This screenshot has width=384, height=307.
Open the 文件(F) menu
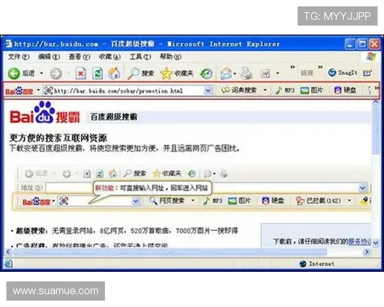(x=19, y=57)
